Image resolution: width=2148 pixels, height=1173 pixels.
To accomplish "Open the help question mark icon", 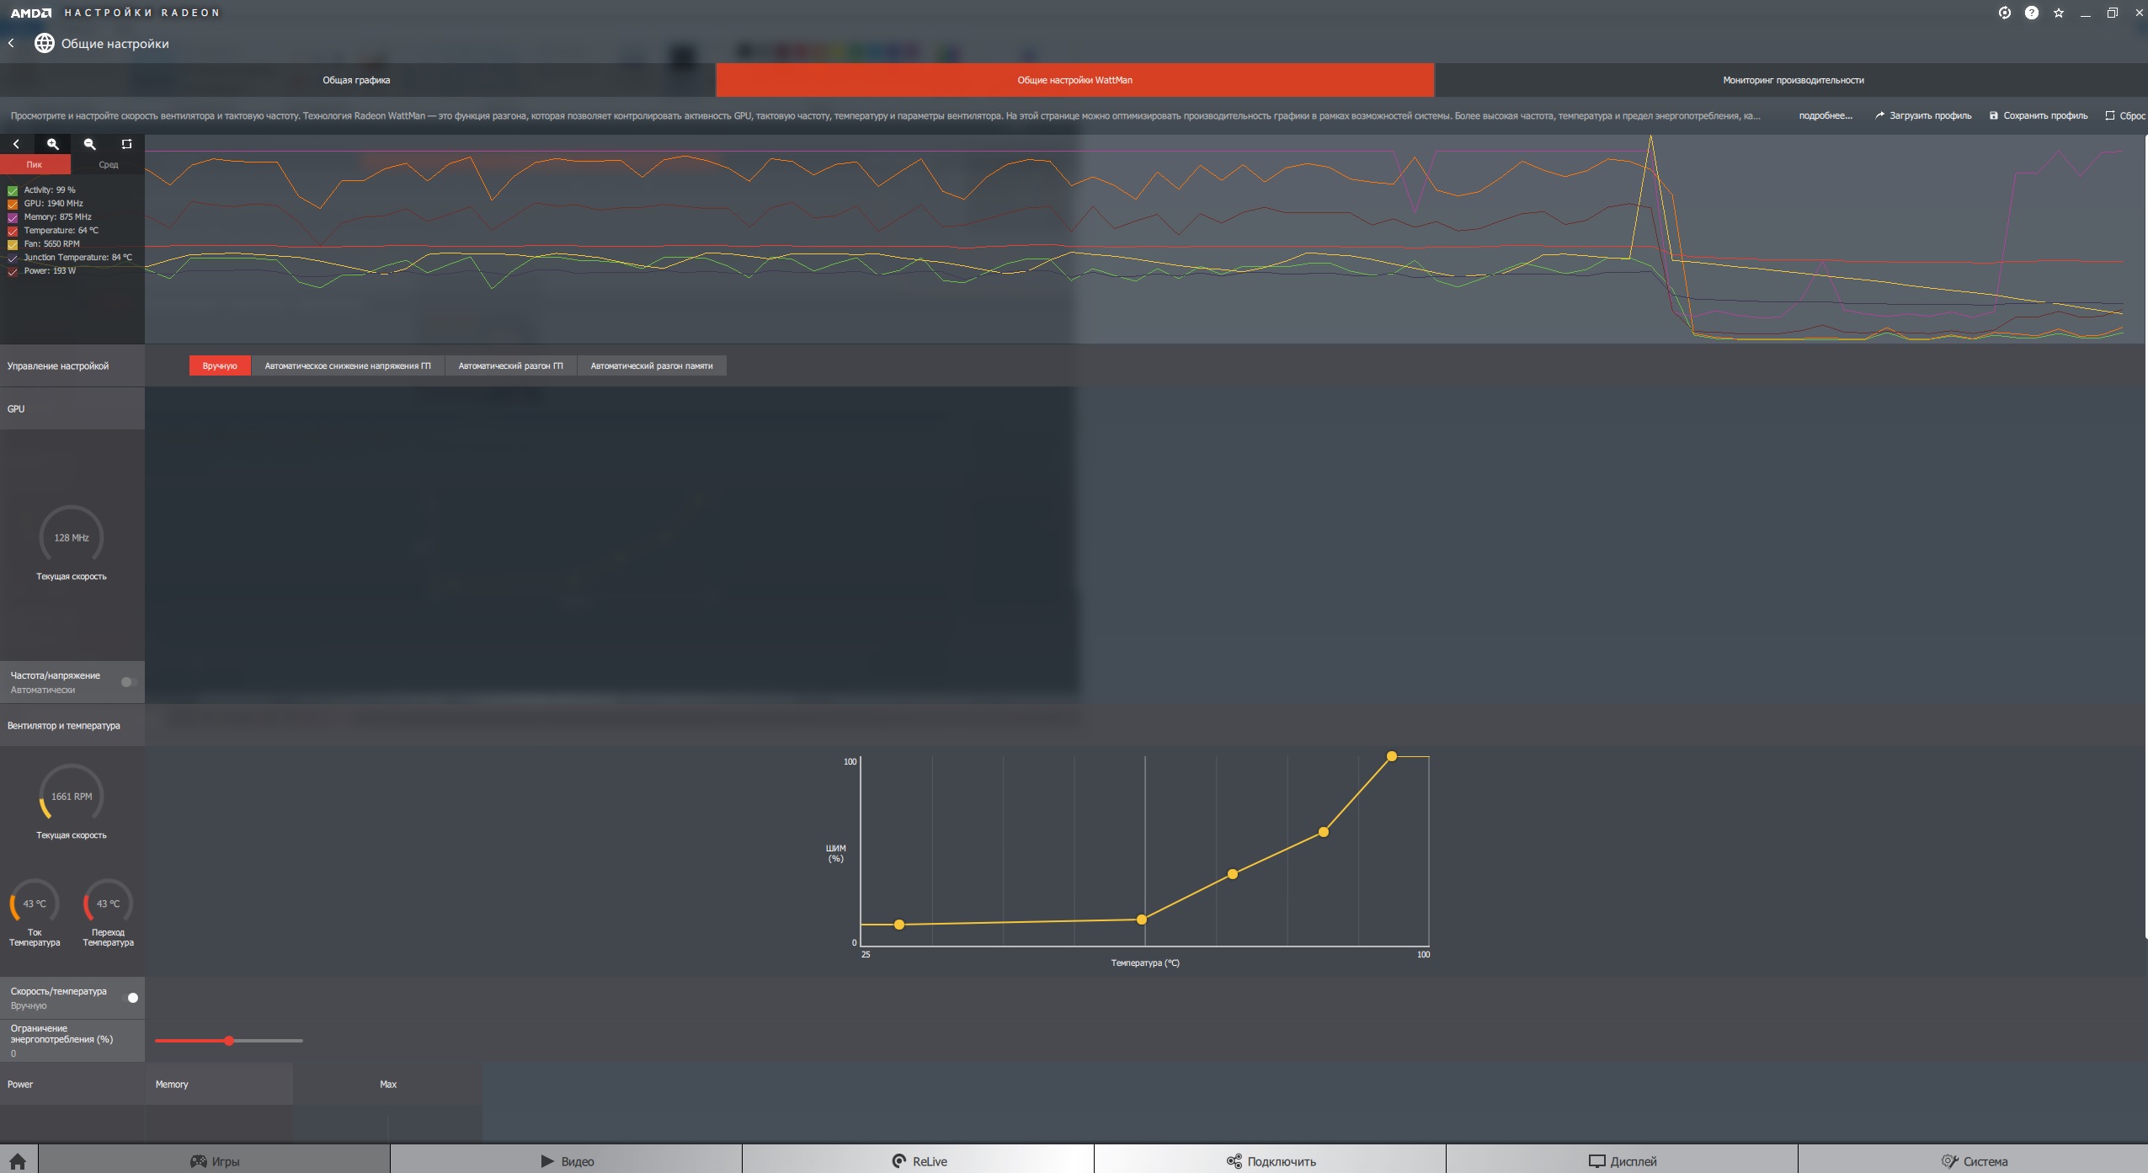I will (x=2031, y=13).
